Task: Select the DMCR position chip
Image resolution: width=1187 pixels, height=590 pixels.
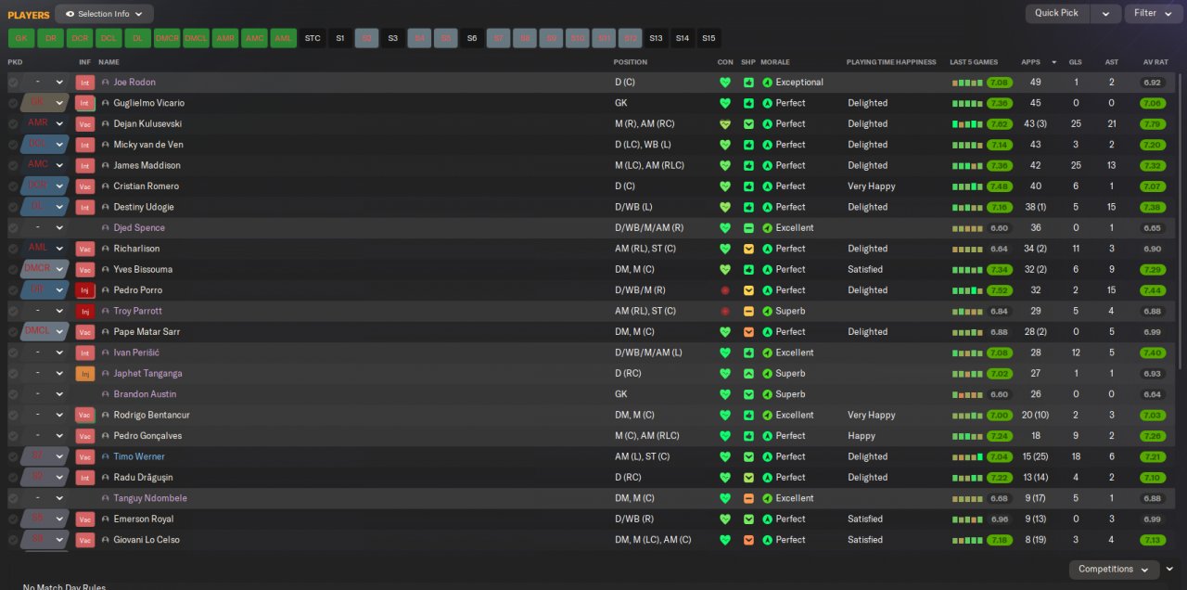Action: tap(167, 38)
